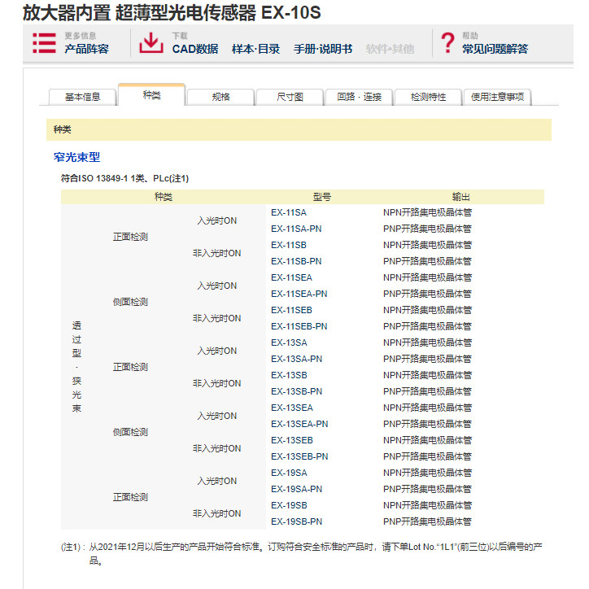Switch to the 基本信息 tab
The width and height of the screenshot is (589, 589).
82,97
